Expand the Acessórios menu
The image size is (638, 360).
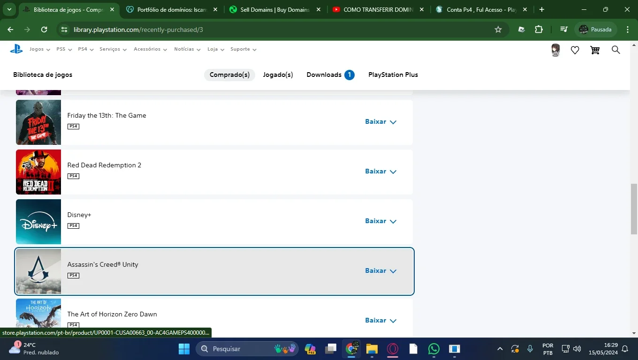pyautogui.click(x=151, y=49)
